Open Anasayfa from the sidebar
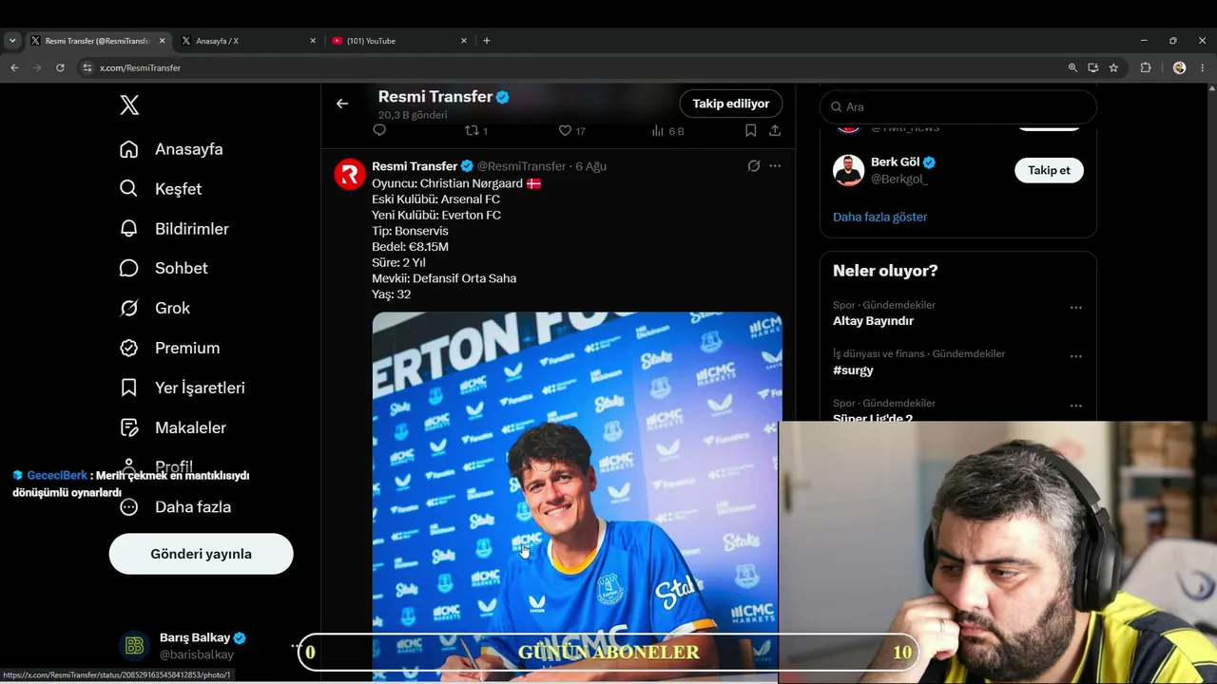Viewport: 1217px width, 684px height. pyautogui.click(x=172, y=149)
